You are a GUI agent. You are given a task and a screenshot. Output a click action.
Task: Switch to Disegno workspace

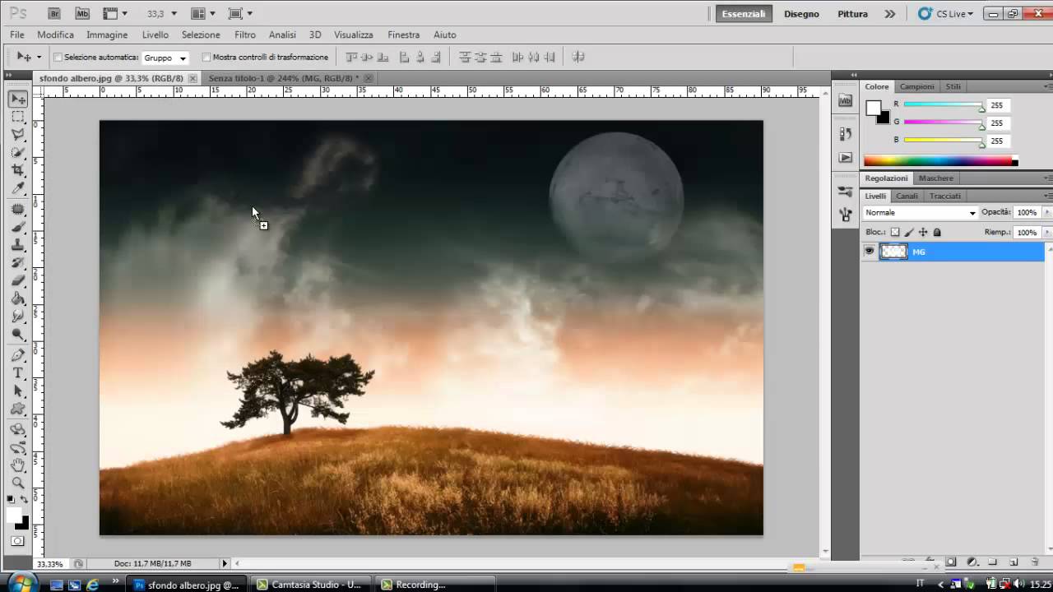pyautogui.click(x=801, y=14)
